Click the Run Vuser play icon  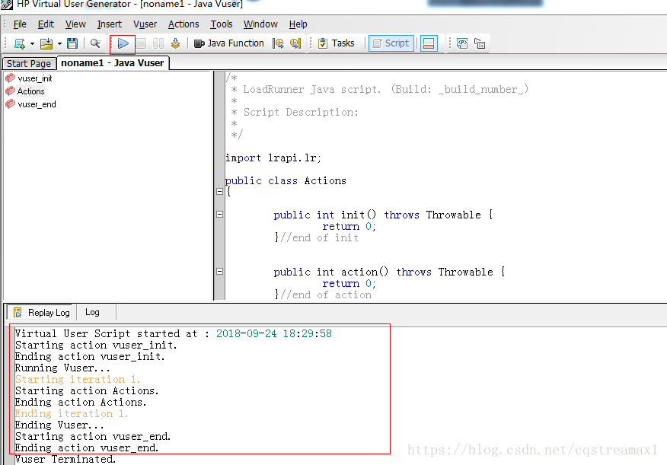point(123,43)
